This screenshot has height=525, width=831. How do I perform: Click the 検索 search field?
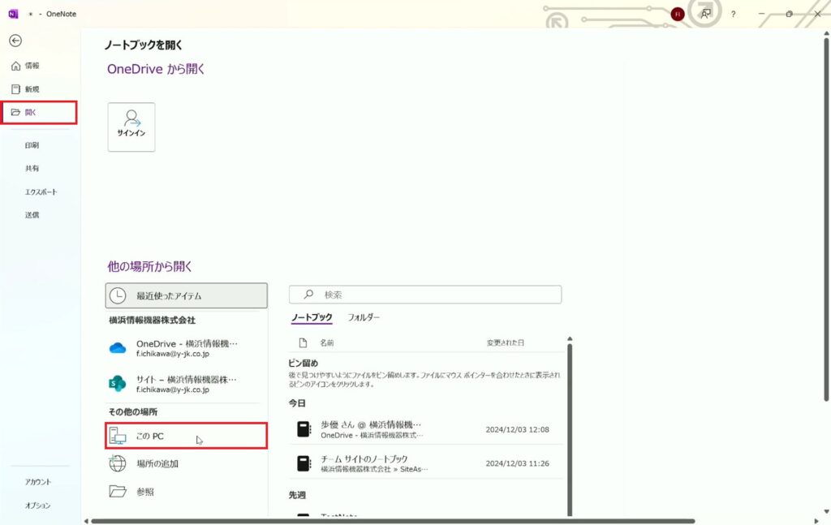click(x=425, y=295)
